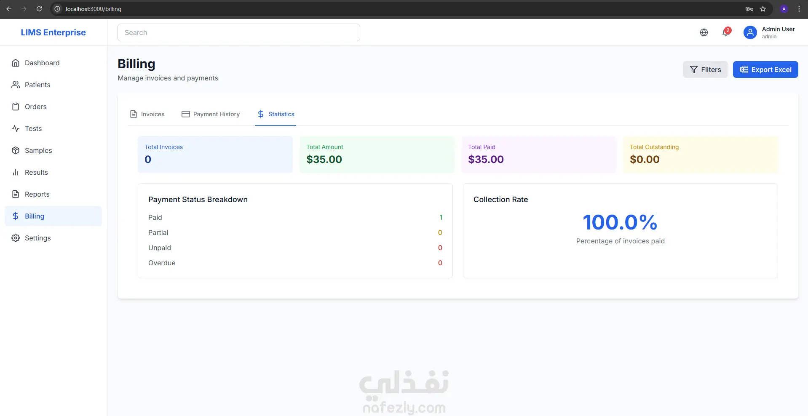This screenshot has width=808, height=416.
Task: Open the Filters button label
Action: click(711, 69)
